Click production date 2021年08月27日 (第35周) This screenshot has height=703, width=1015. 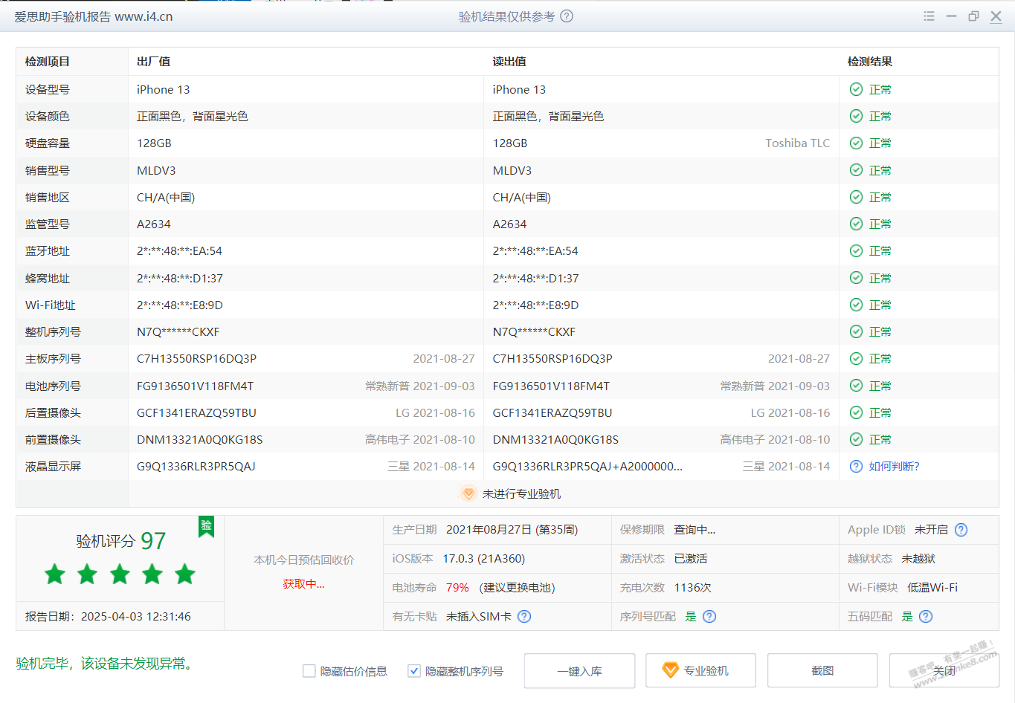point(512,530)
